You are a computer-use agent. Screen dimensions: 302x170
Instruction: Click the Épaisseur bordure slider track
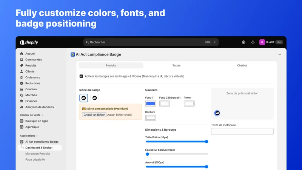pos(177,154)
